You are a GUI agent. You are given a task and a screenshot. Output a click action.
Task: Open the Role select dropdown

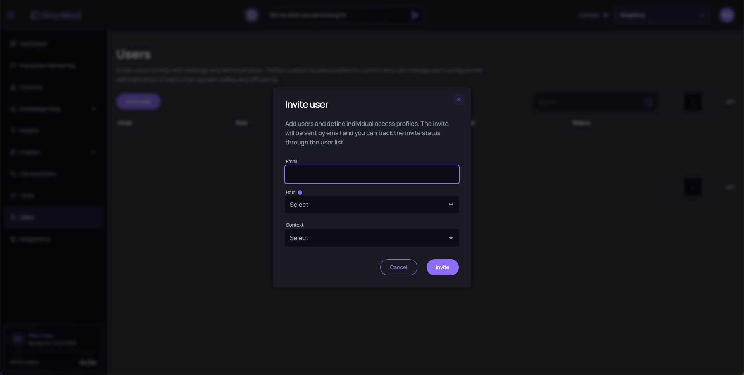(x=372, y=205)
